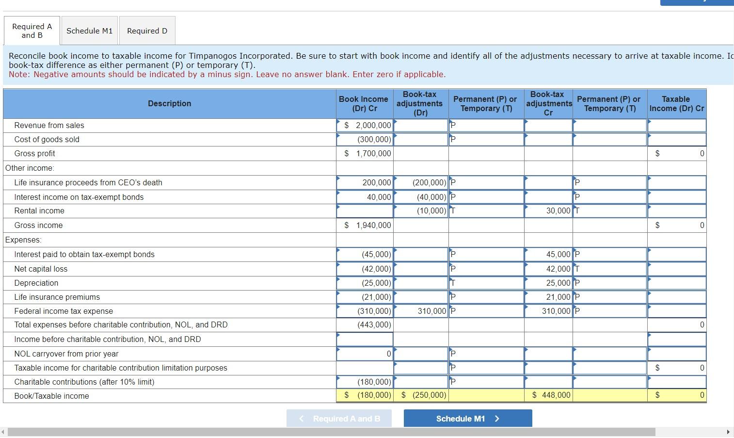This screenshot has width=734, height=438.
Task: Click the blue Schedule M1 next button
Action: pos(468,419)
